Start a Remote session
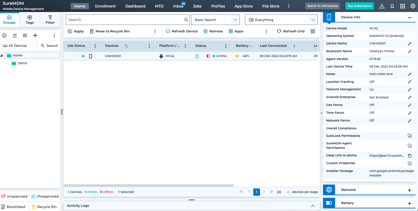The image size is (418, 211). [x=213, y=31]
